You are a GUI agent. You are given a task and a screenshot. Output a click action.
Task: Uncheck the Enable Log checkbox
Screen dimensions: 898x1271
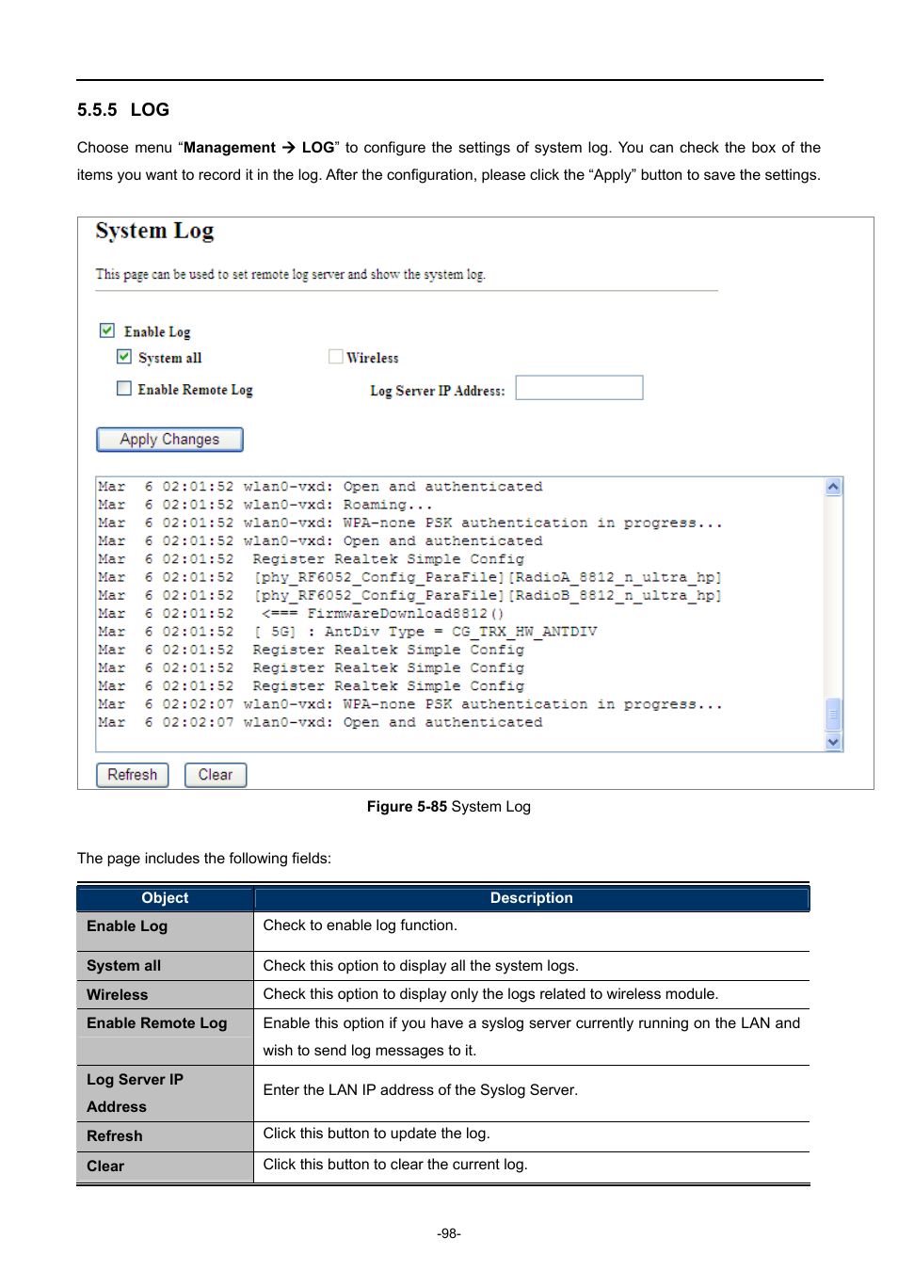point(107,330)
